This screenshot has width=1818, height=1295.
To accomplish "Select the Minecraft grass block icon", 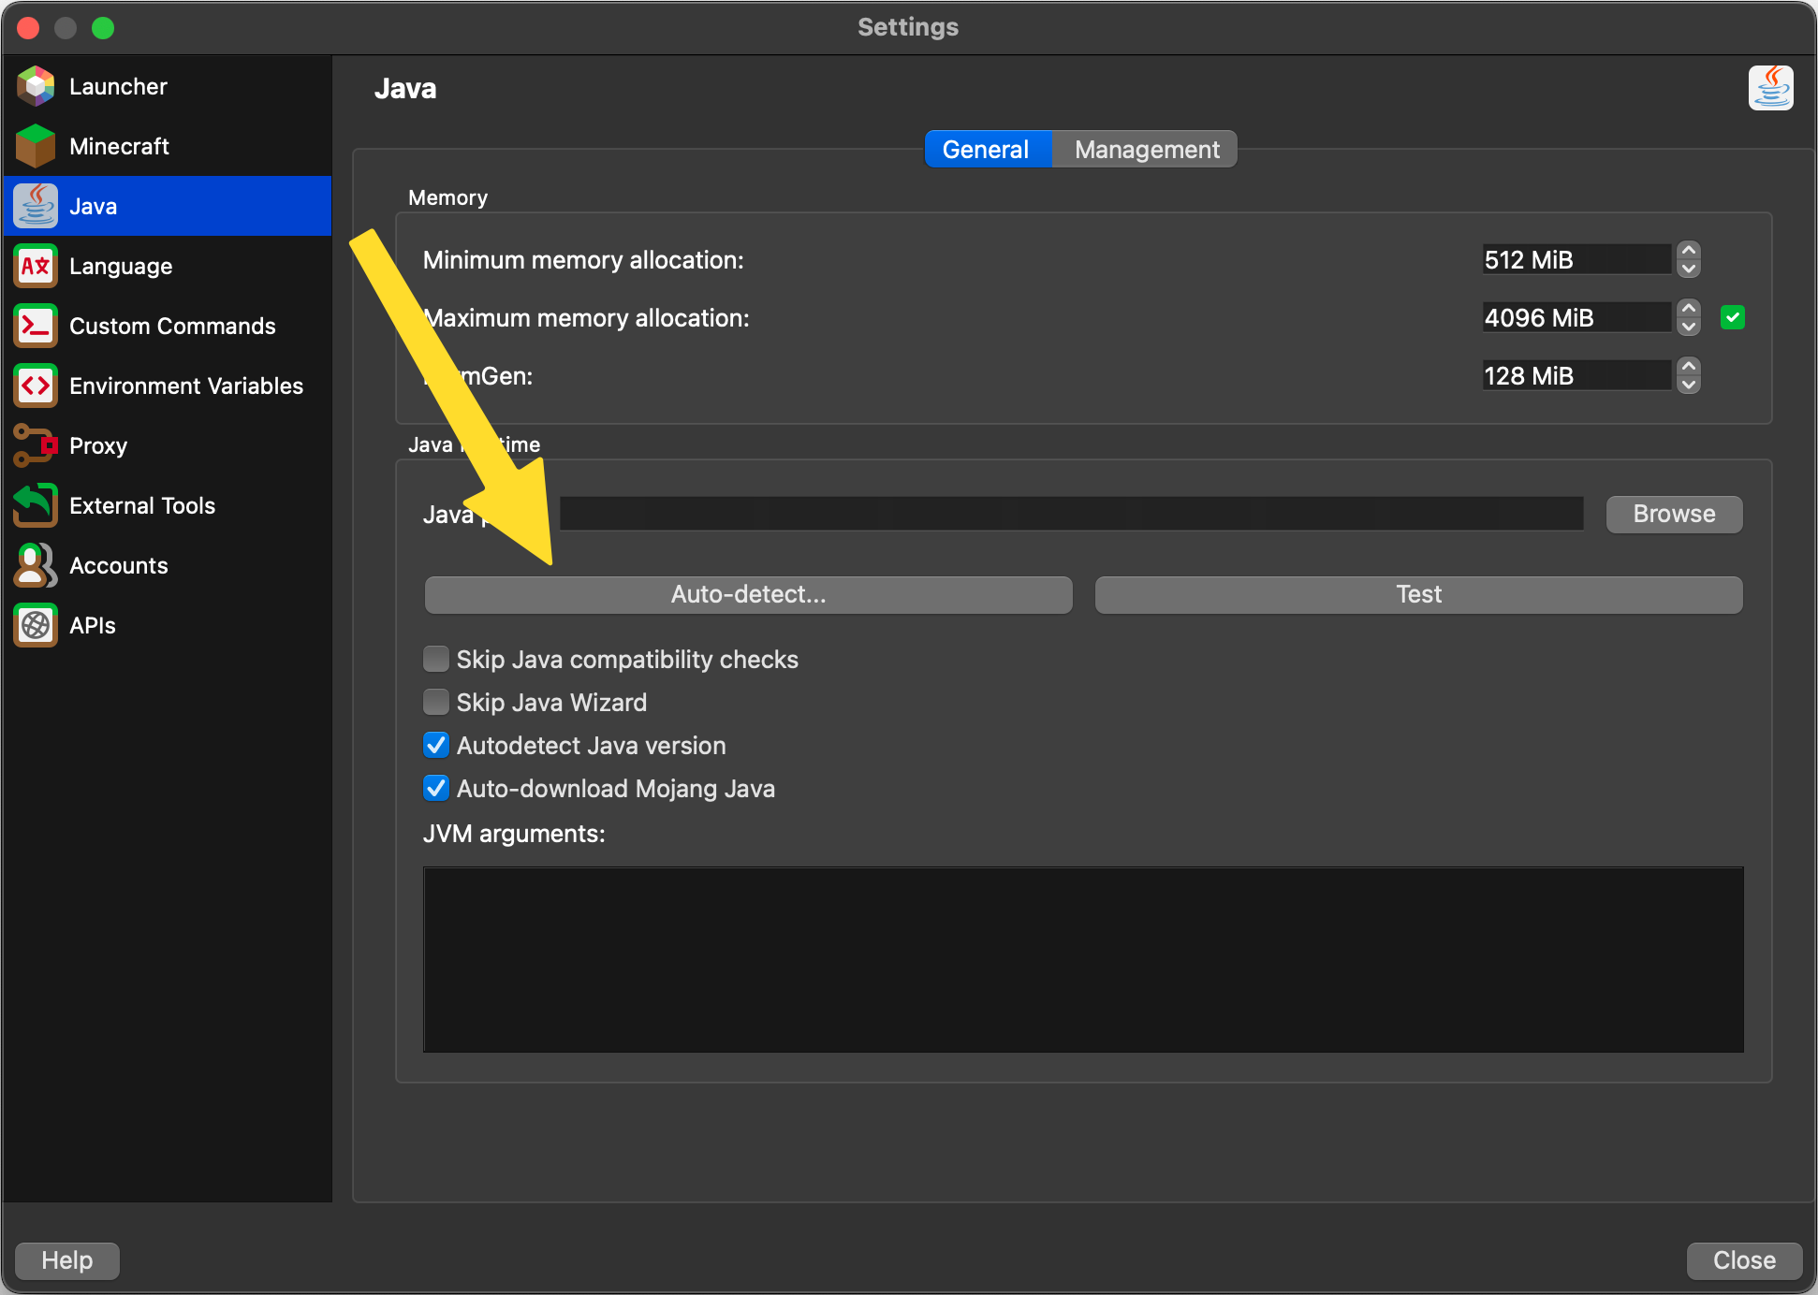I will point(36,146).
